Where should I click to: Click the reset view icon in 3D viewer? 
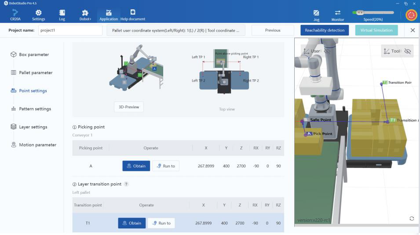tap(412, 218)
